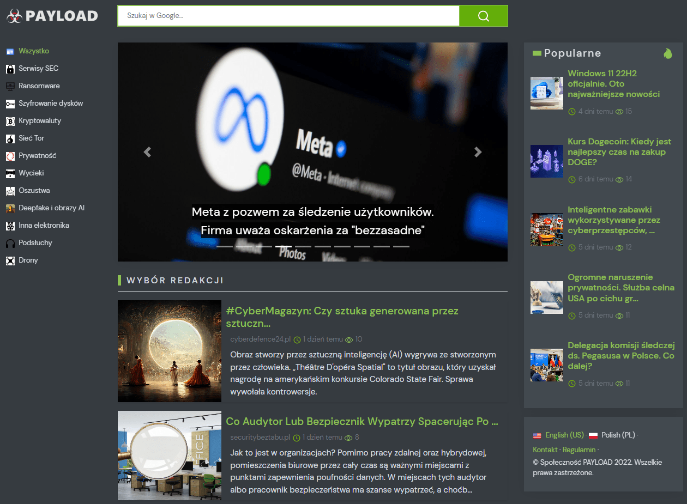Click the Podsłuchy headphones icon

point(10,243)
